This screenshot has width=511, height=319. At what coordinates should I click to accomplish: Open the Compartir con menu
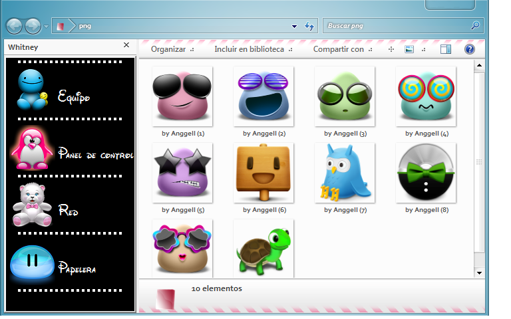343,49
